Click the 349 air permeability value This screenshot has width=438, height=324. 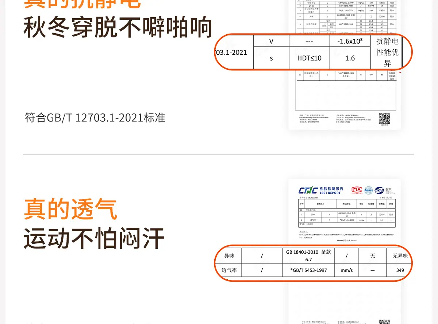coord(400,270)
